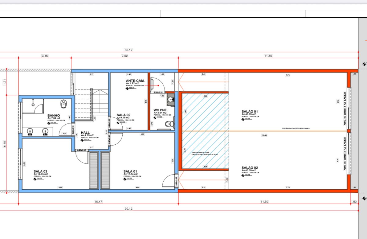Select the HALL room label
The height and width of the screenshot is (239, 367).
click(85, 133)
